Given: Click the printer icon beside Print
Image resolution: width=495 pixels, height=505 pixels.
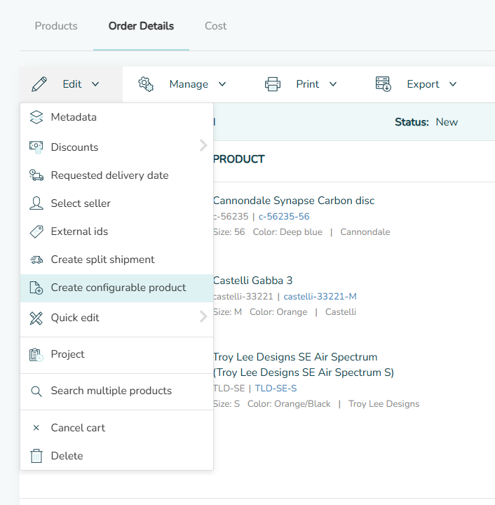Looking at the screenshot, I should tap(272, 84).
